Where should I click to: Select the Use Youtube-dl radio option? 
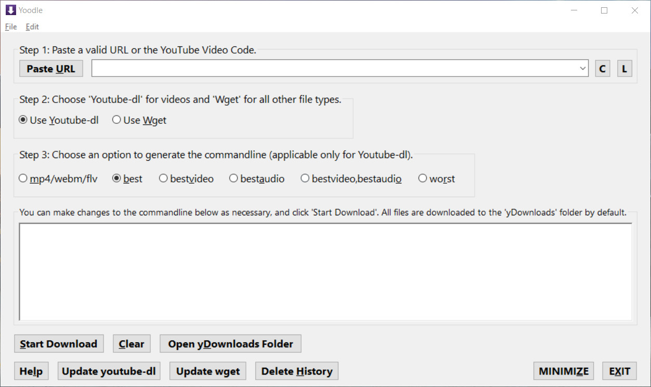point(59,120)
